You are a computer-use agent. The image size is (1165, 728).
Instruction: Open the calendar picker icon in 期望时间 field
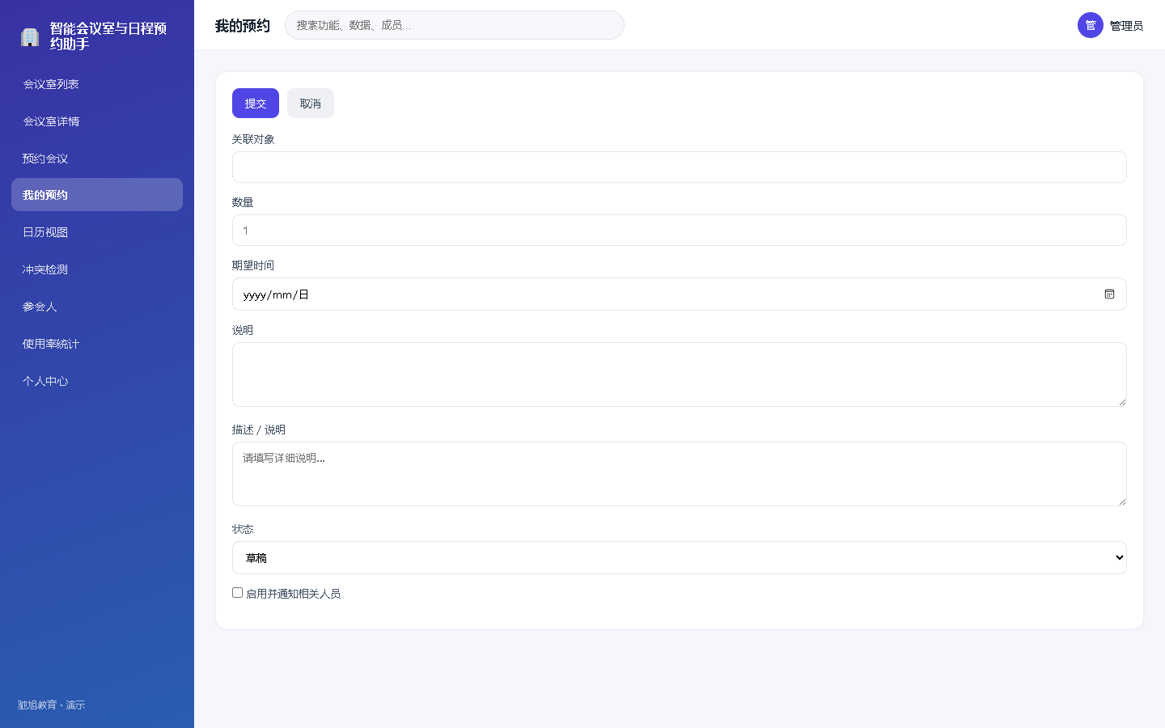[1109, 294]
